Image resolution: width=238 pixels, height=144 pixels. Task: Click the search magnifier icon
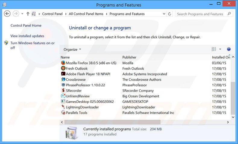(x=229, y=14)
